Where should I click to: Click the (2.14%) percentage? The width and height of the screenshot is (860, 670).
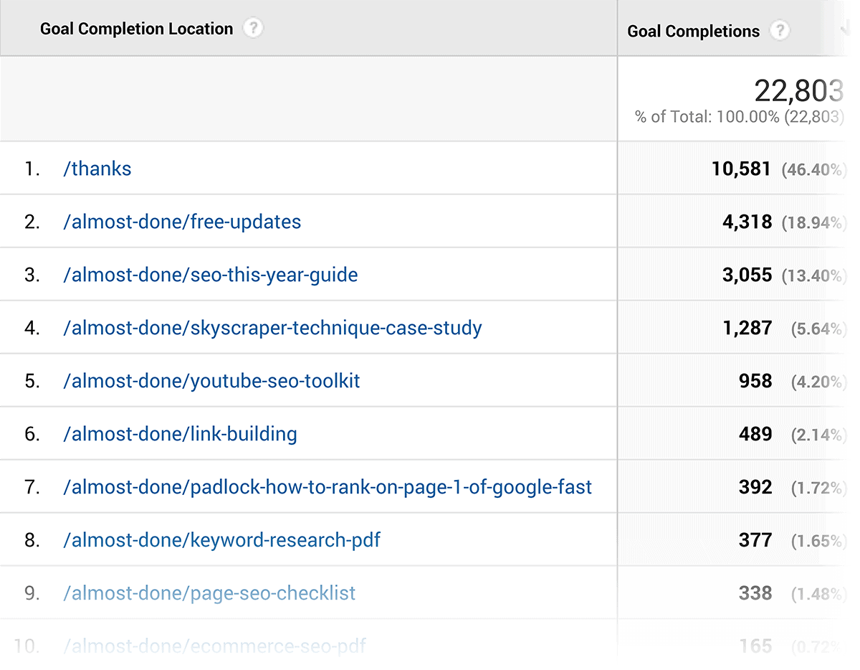tap(819, 435)
